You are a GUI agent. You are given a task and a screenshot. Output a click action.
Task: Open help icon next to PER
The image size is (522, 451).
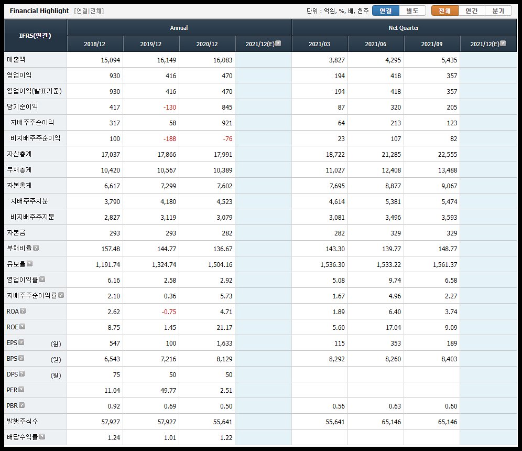pyautogui.click(x=21, y=389)
